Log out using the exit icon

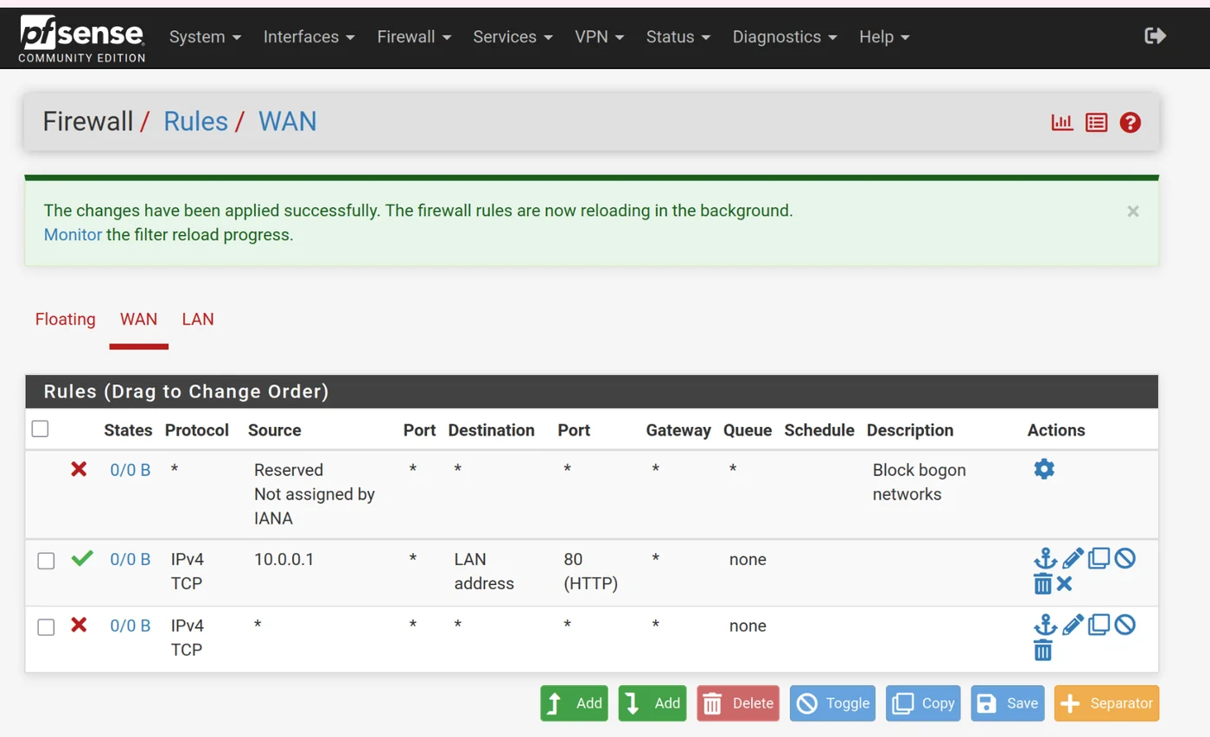point(1156,35)
